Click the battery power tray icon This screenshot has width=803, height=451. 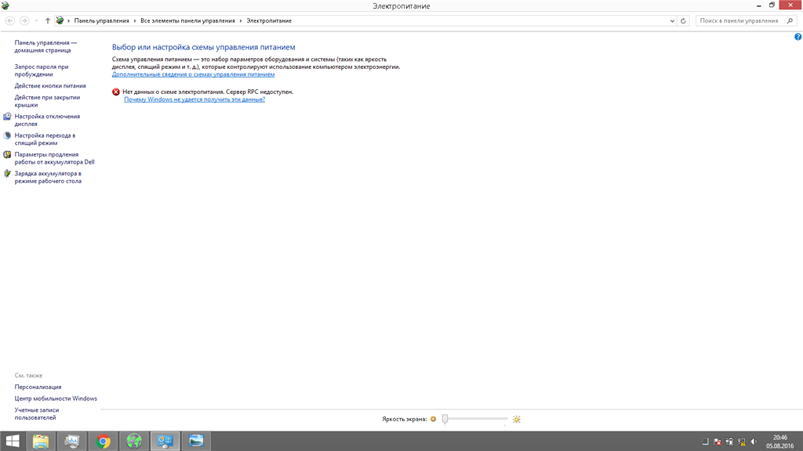pyautogui.click(x=730, y=442)
